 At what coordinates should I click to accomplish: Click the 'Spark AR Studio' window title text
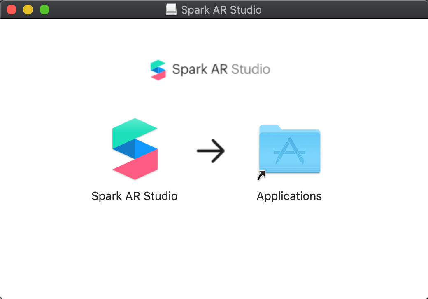(221, 9)
